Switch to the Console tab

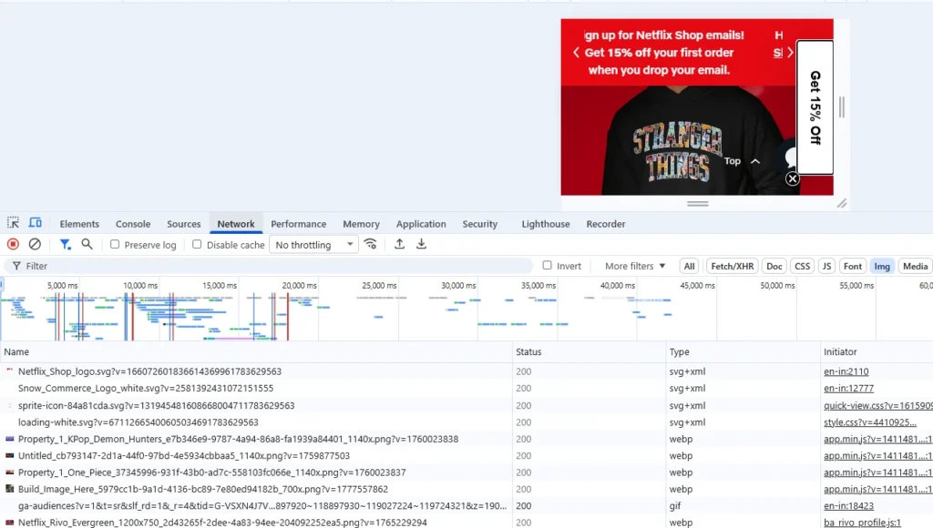coord(133,224)
